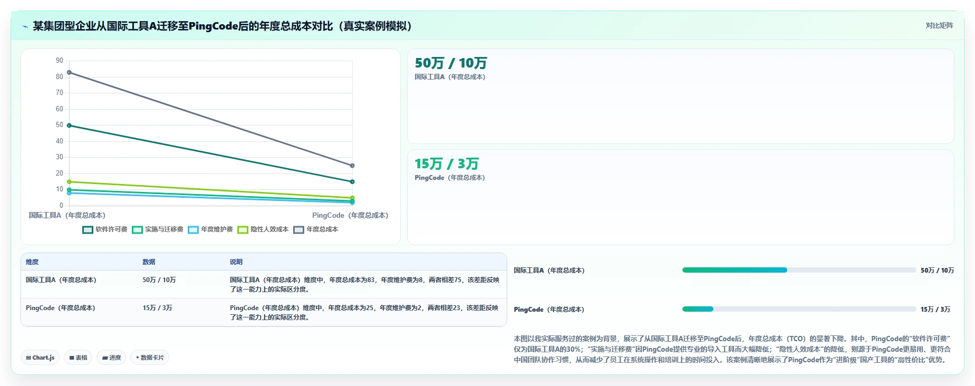The height and width of the screenshot is (386, 975).
Task: Click the PingCode progress bar
Action: click(x=799, y=309)
